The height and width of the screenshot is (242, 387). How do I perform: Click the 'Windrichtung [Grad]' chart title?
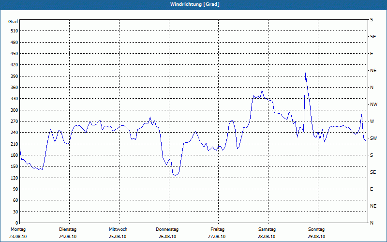[195, 4]
